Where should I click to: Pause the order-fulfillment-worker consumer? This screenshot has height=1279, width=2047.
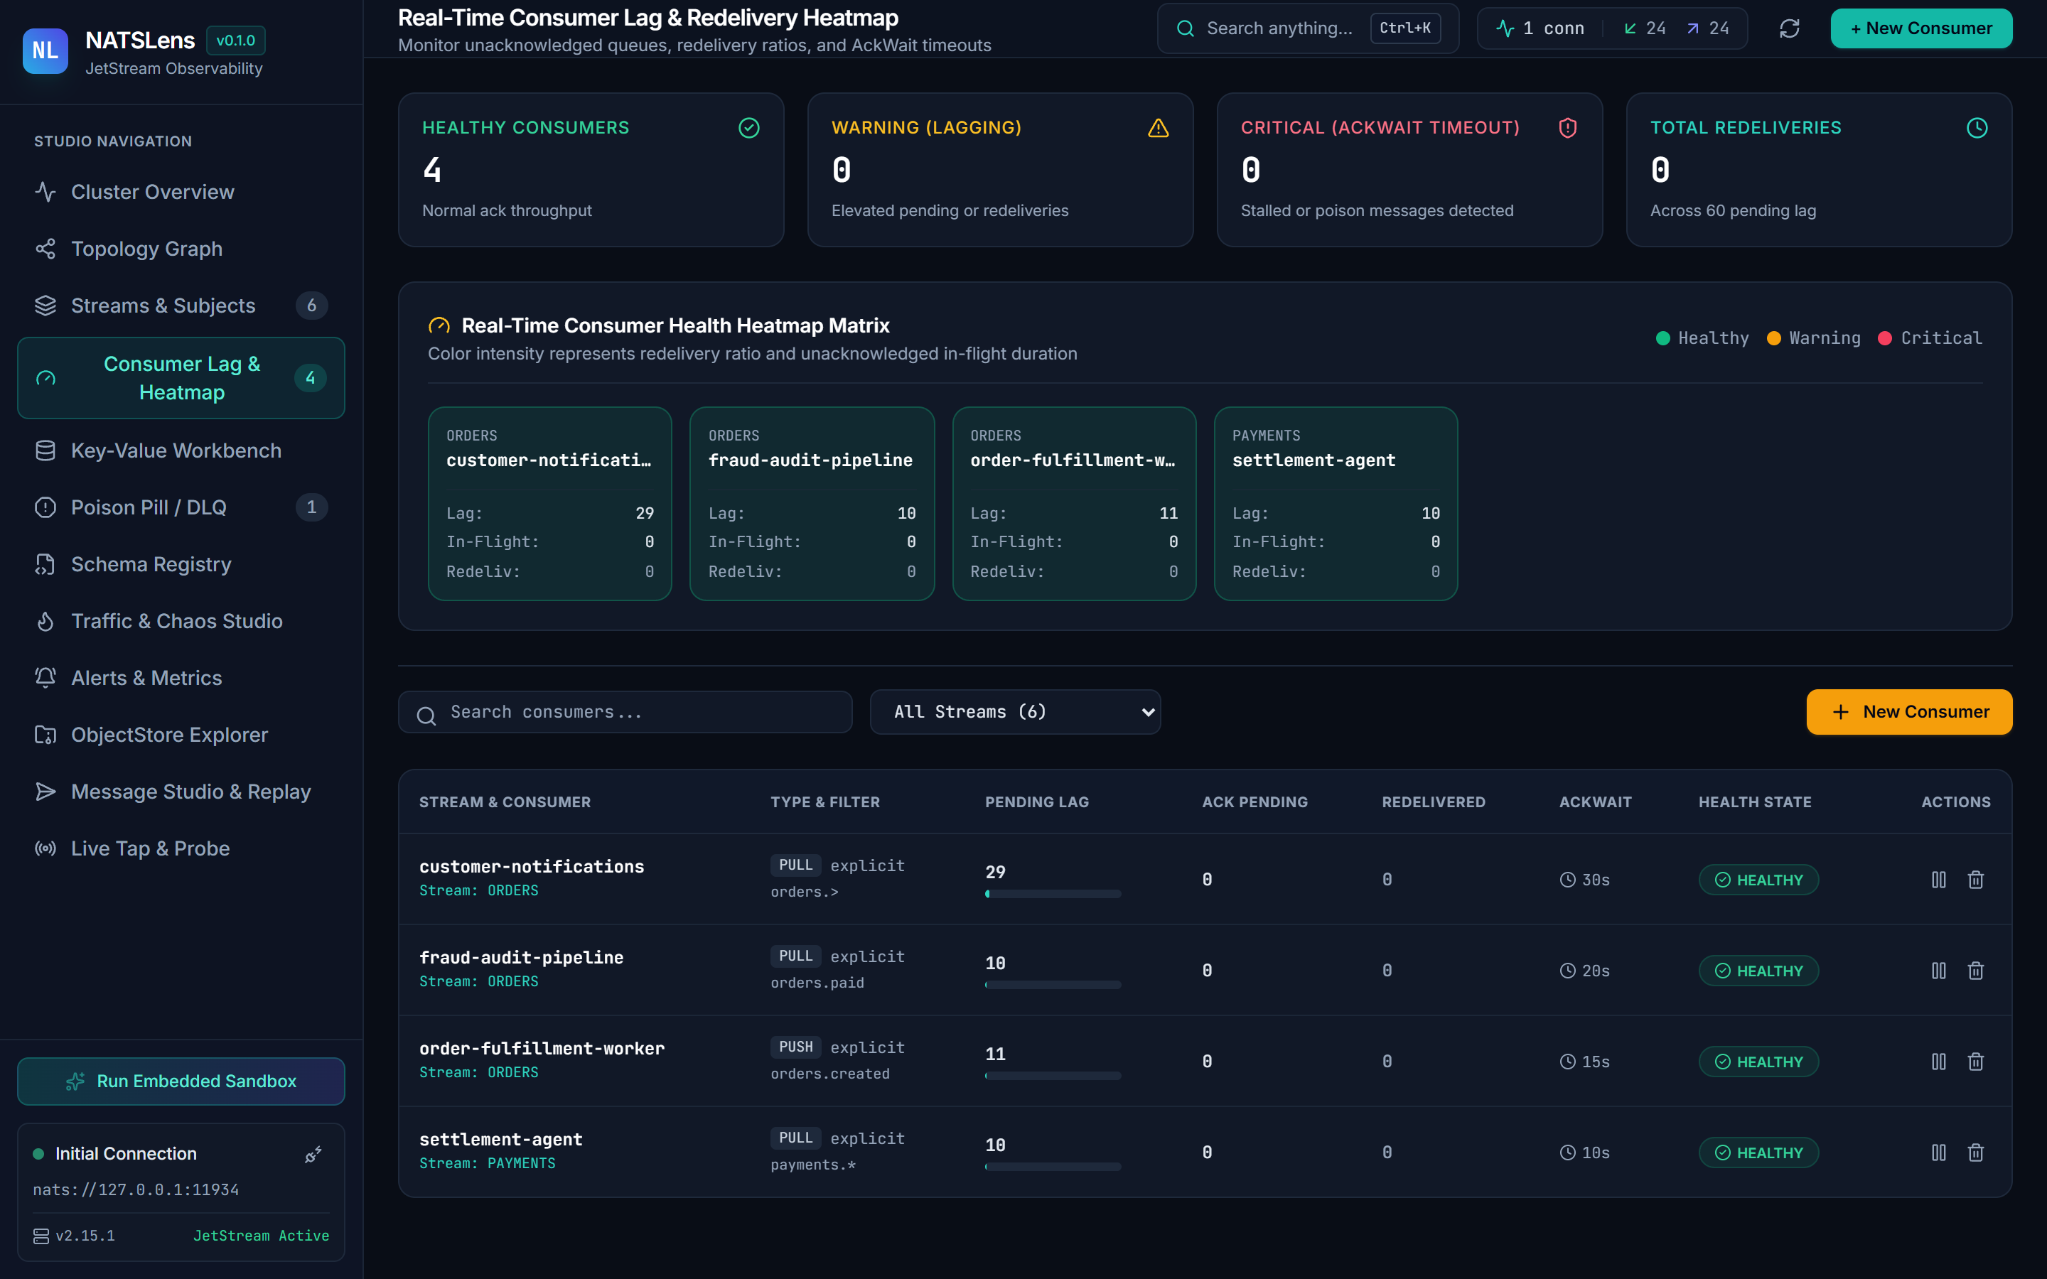tap(1939, 1062)
